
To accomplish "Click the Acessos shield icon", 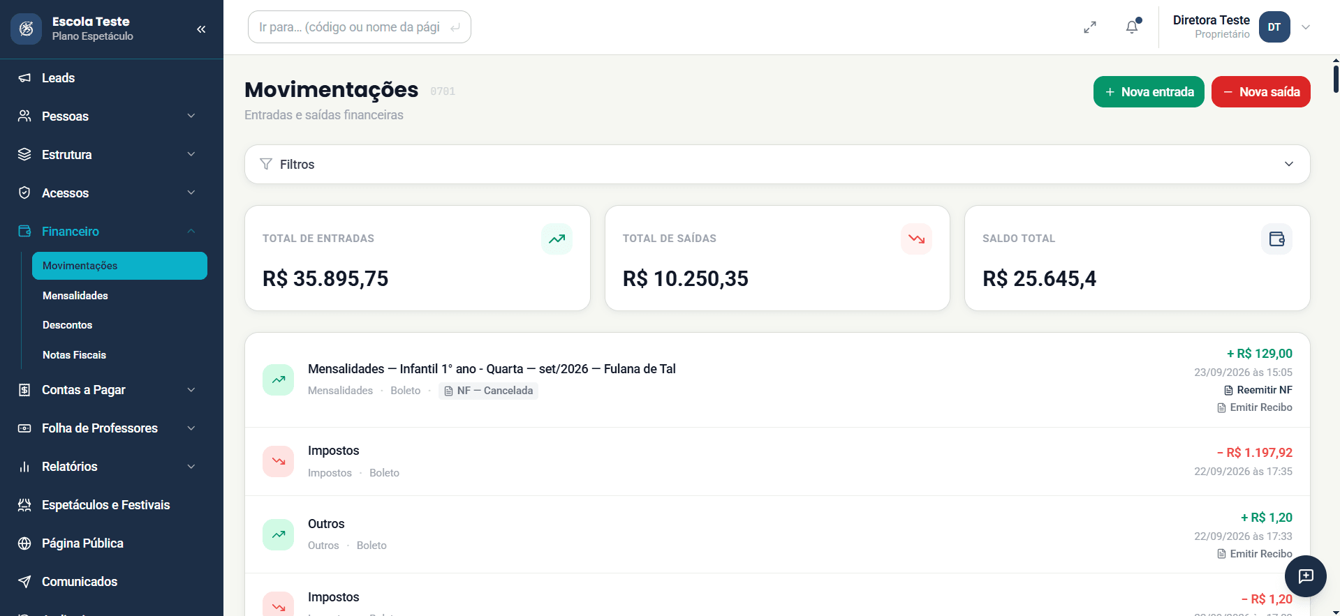I will (x=24, y=193).
